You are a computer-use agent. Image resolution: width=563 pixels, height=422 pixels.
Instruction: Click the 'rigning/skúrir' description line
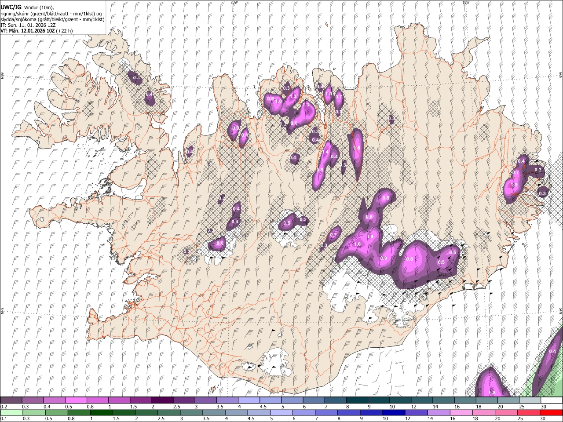coord(51,13)
